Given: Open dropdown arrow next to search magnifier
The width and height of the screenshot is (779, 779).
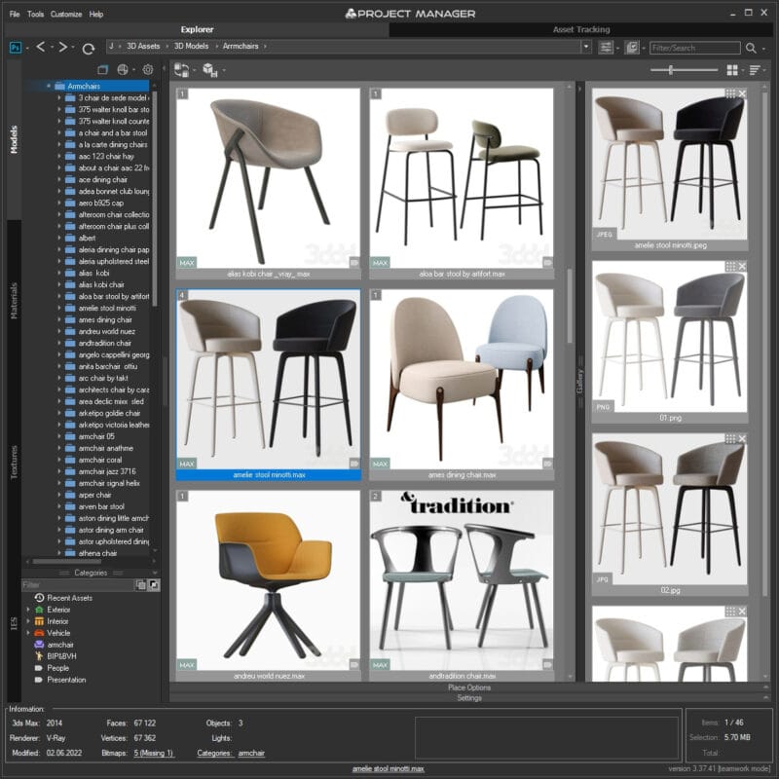Looking at the screenshot, I should click(763, 49).
